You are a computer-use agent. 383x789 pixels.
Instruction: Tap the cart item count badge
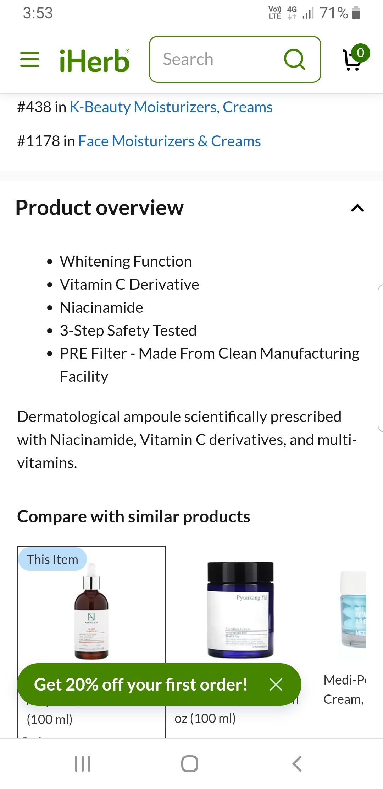click(x=361, y=53)
